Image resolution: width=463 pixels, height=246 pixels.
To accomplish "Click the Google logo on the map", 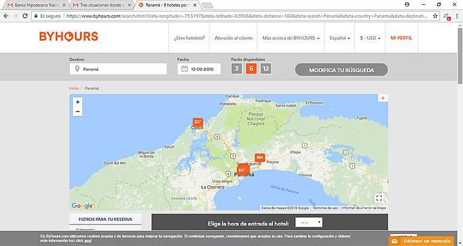I will [x=82, y=206].
